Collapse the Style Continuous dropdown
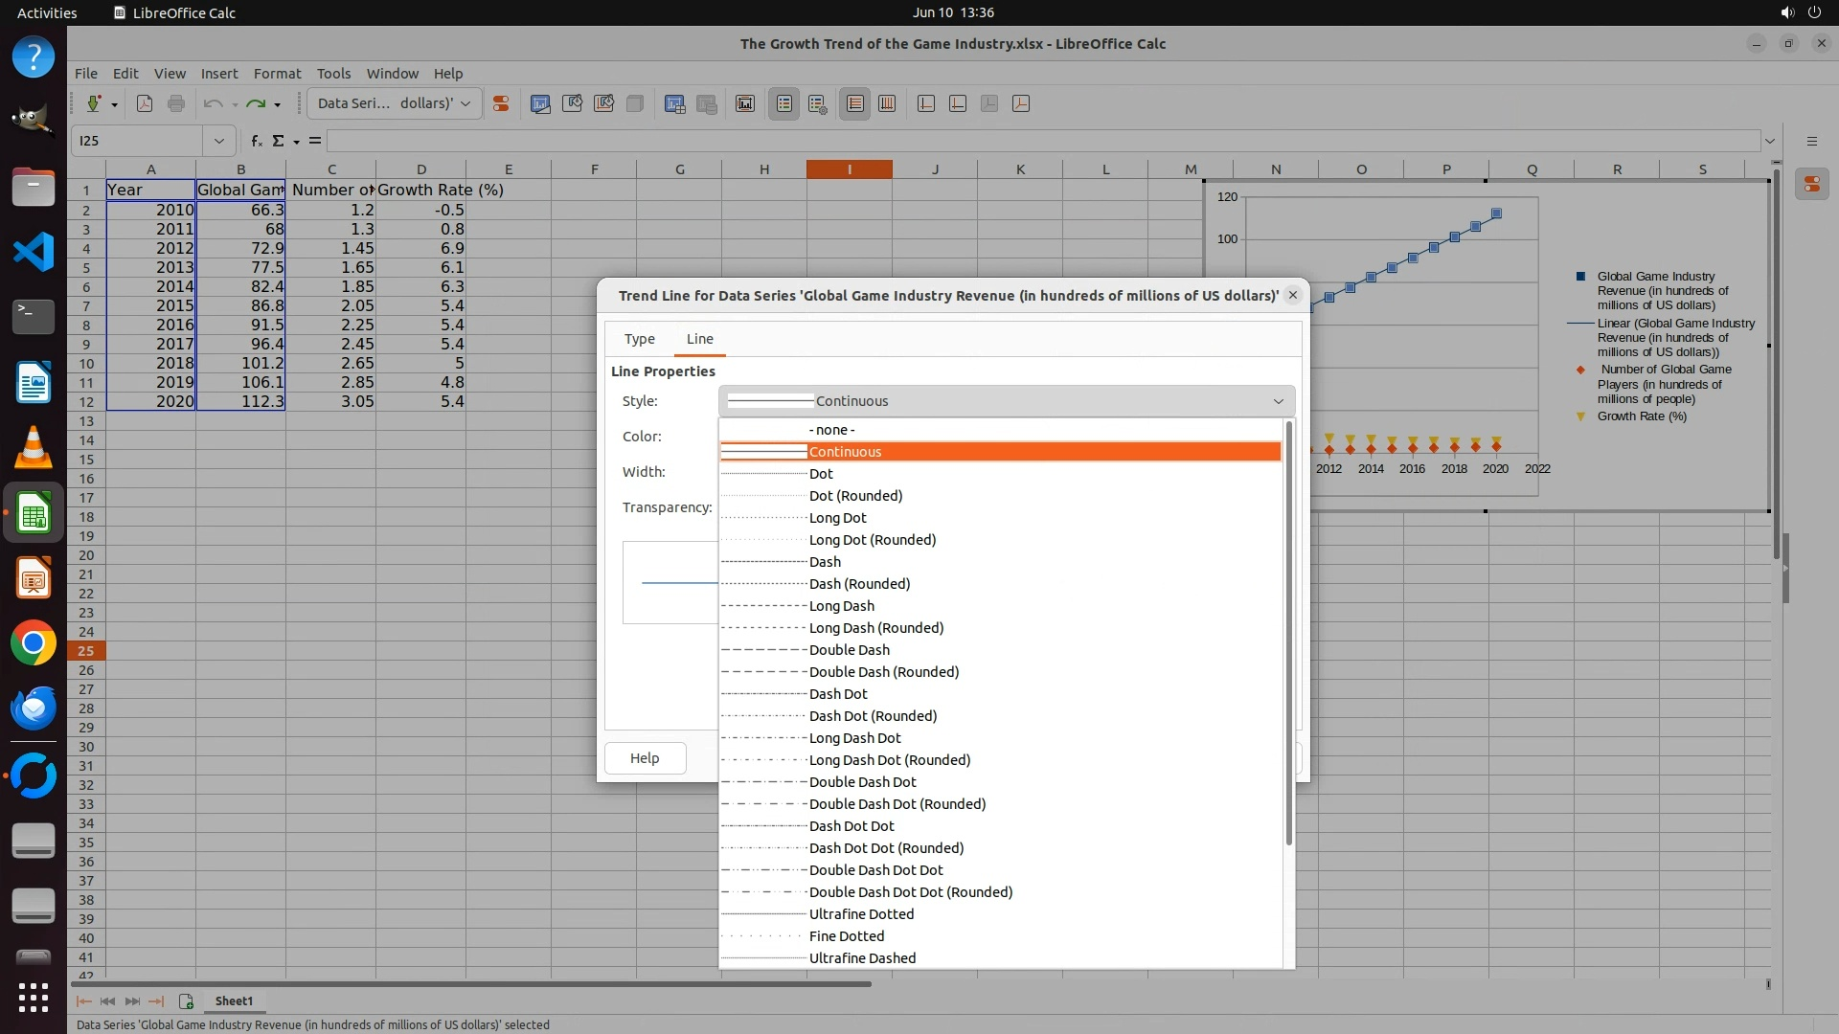The height and width of the screenshot is (1034, 1839). pyautogui.click(x=1277, y=401)
